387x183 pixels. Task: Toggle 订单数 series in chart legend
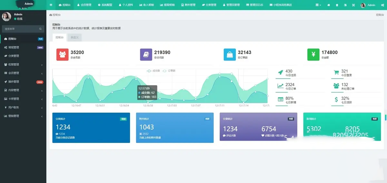(x=169, y=71)
